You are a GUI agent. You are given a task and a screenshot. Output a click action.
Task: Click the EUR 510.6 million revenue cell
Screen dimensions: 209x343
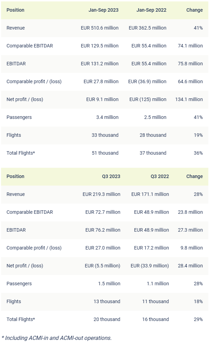(100, 28)
